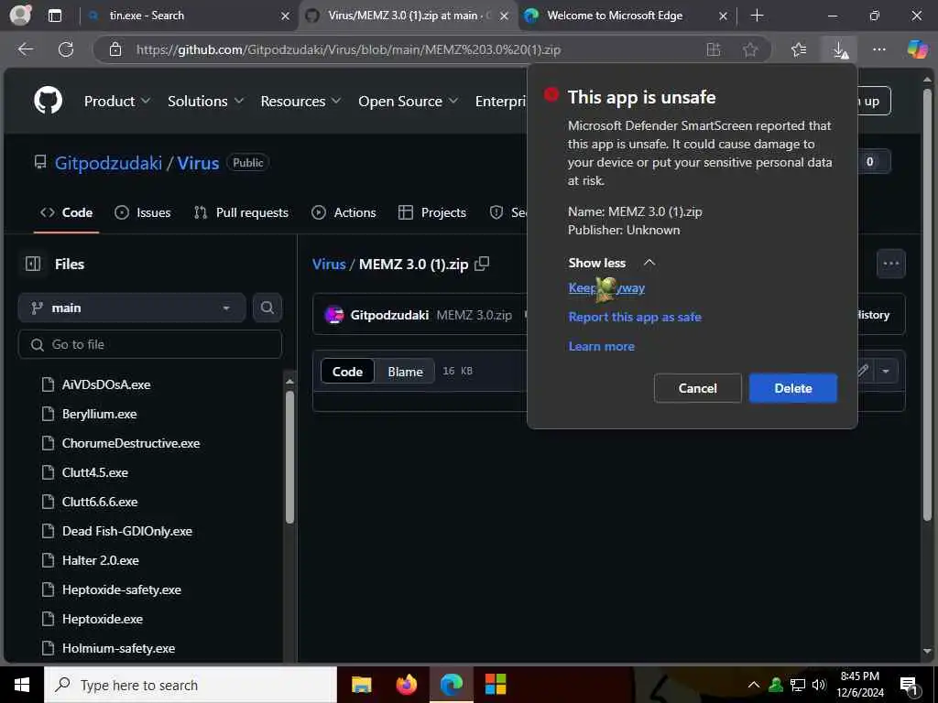Image resolution: width=938 pixels, height=703 pixels.
Task: Copy the file path icon
Action: [482, 264]
